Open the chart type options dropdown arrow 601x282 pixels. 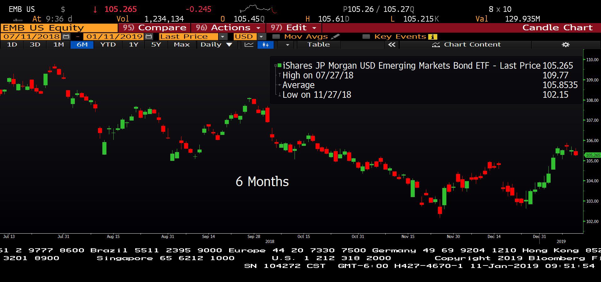[287, 45]
